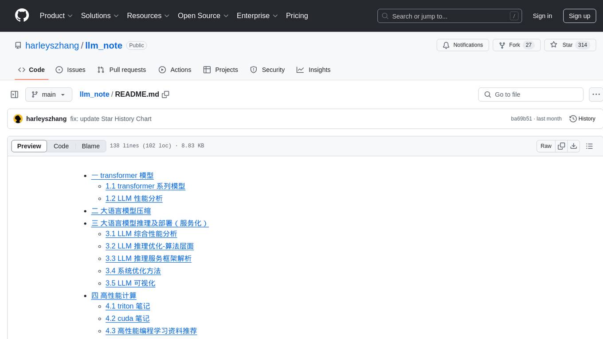Jump to 3.5 LLM 可视化
The image size is (603, 339).
click(x=130, y=284)
